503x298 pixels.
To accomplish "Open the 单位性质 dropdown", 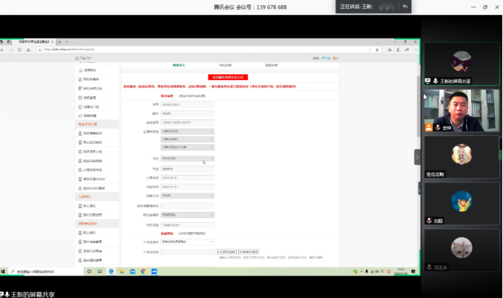I will pos(188,242).
